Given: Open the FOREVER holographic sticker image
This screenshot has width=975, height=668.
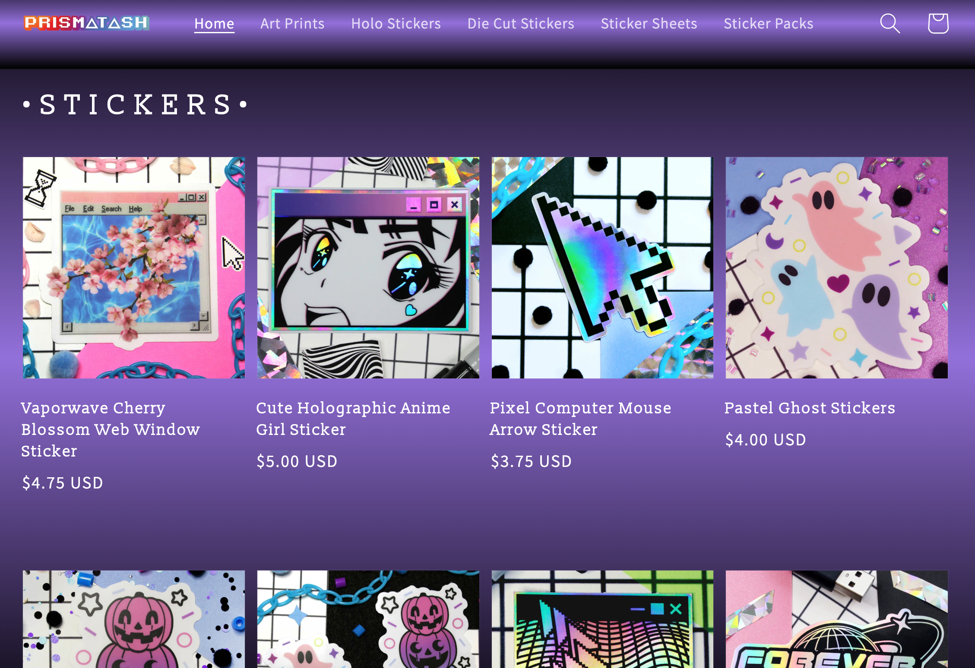Looking at the screenshot, I should 837,619.
